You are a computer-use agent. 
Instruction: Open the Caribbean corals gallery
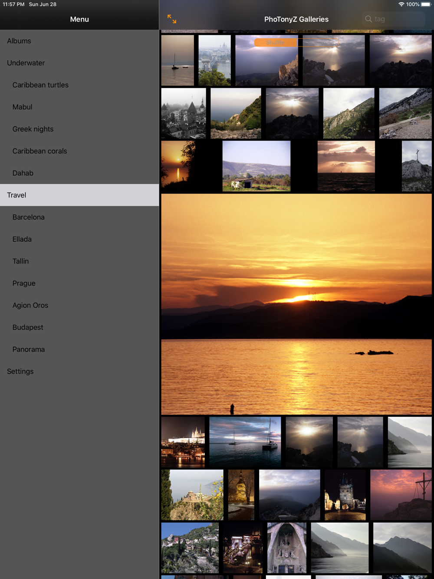pyautogui.click(x=79, y=151)
